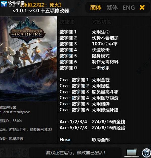Click the Deadfire game cover image
The width and height of the screenshot is (151, 158).
[x=28, y=59]
